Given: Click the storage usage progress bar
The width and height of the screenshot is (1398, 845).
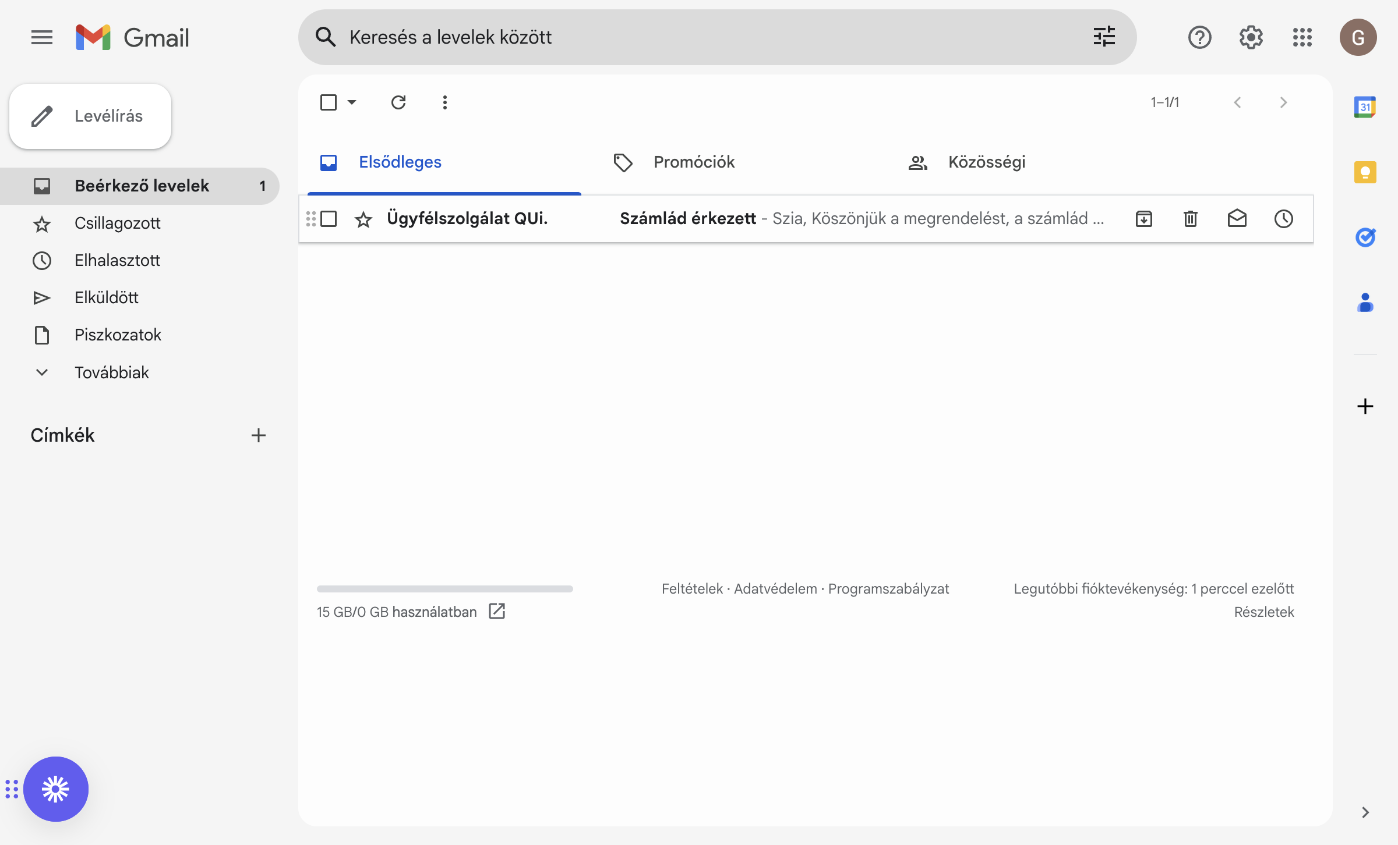Looking at the screenshot, I should pos(445,589).
